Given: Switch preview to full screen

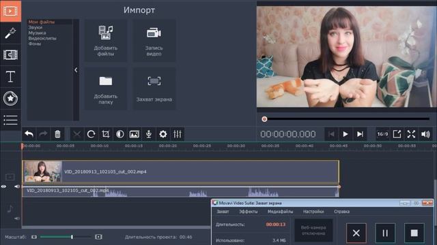Looking at the screenshot, I should point(411,135).
